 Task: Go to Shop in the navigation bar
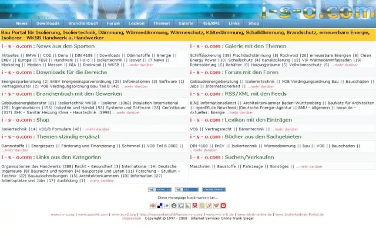point(253,23)
